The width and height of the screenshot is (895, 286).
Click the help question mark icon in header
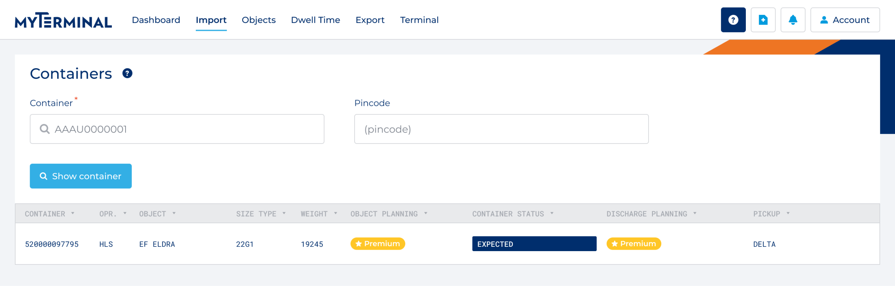tap(733, 20)
